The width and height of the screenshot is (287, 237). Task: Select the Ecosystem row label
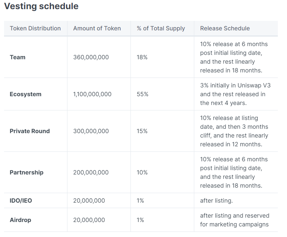[x=25, y=94]
